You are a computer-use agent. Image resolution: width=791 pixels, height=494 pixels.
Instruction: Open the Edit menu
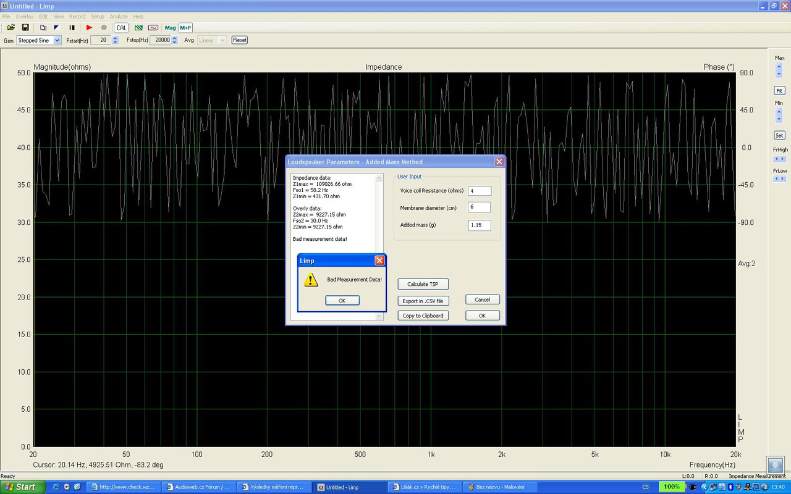pyautogui.click(x=43, y=17)
